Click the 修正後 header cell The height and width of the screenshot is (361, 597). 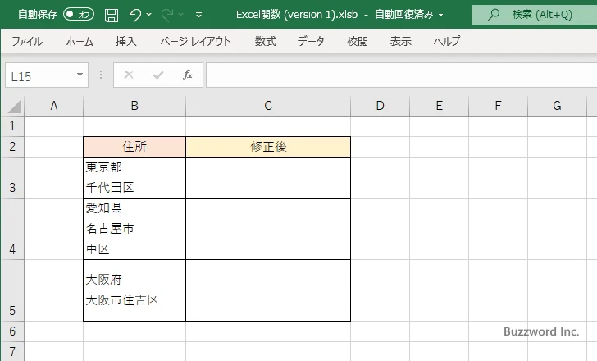coord(268,147)
